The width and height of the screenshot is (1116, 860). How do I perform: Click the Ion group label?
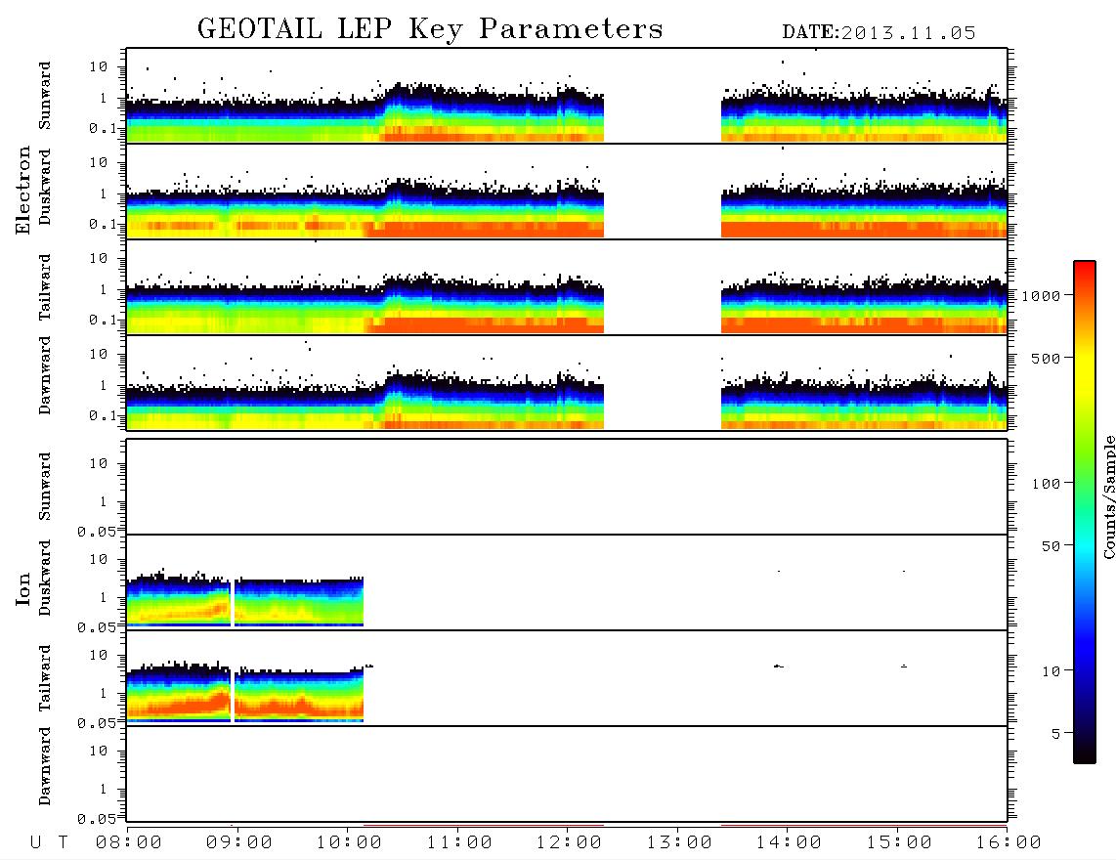click(22, 588)
